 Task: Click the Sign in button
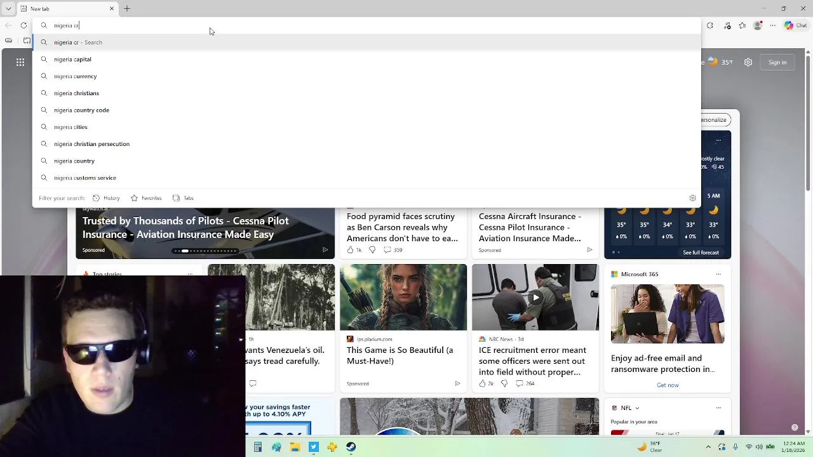[x=777, y=62]
